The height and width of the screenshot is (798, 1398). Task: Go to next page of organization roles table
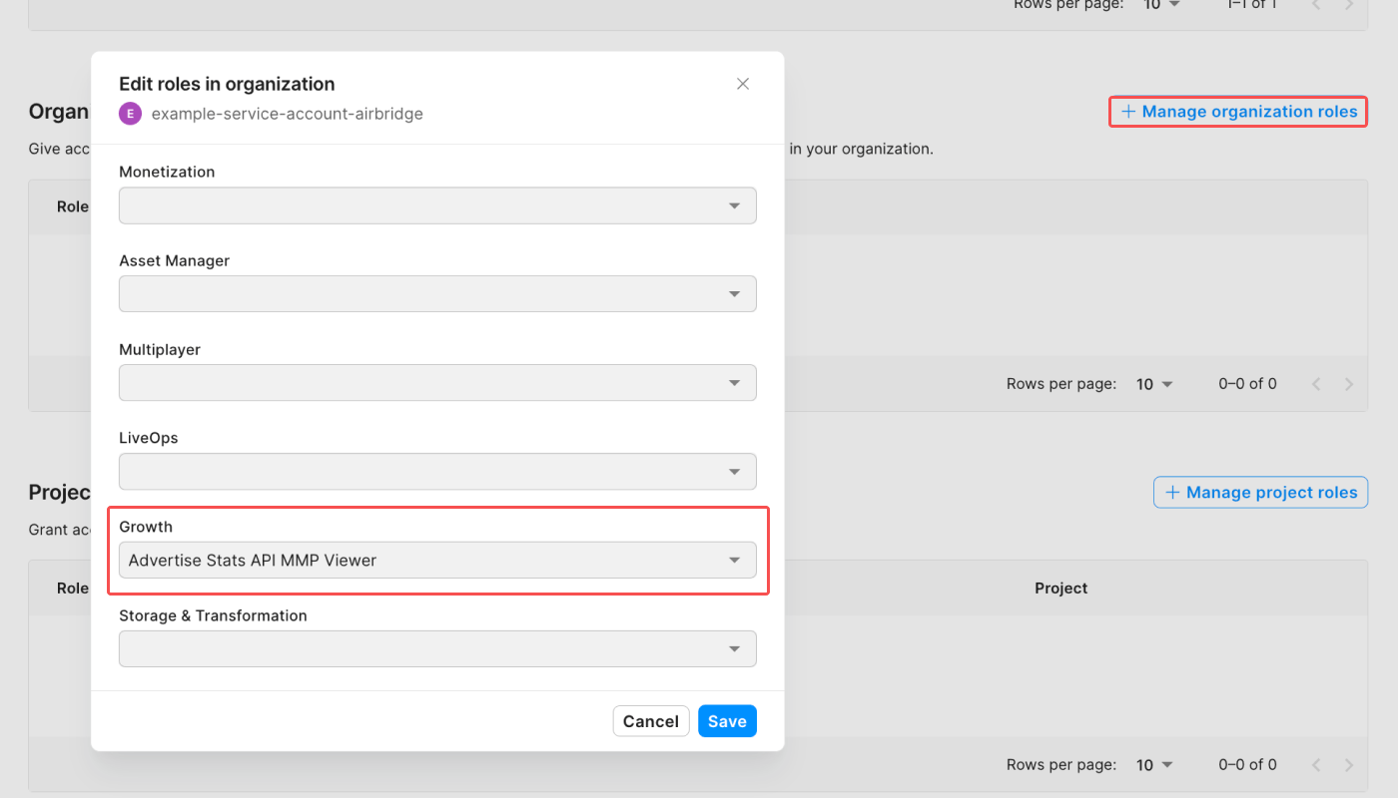point(1349,384)
